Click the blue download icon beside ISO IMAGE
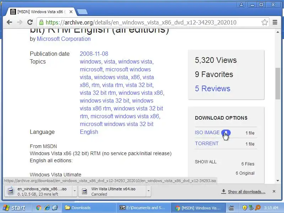The height and width of the screenshot is (213, 284). [226, 133]
